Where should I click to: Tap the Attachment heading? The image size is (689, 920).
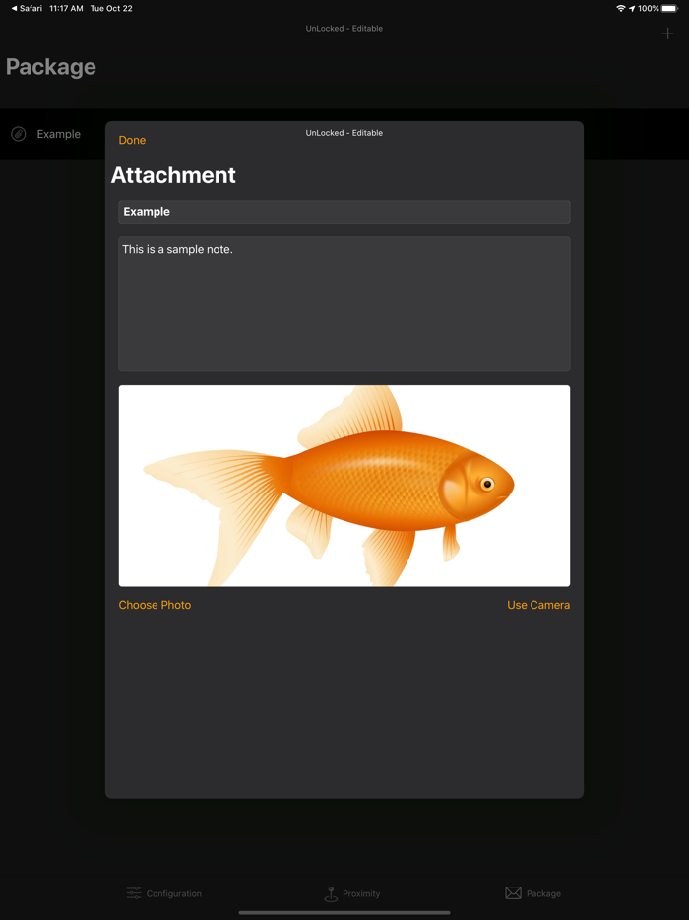click(173, 175)
